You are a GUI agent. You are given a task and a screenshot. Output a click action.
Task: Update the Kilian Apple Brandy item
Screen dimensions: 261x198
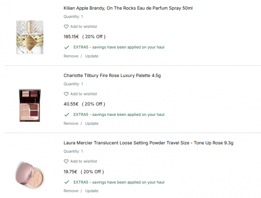92,56
